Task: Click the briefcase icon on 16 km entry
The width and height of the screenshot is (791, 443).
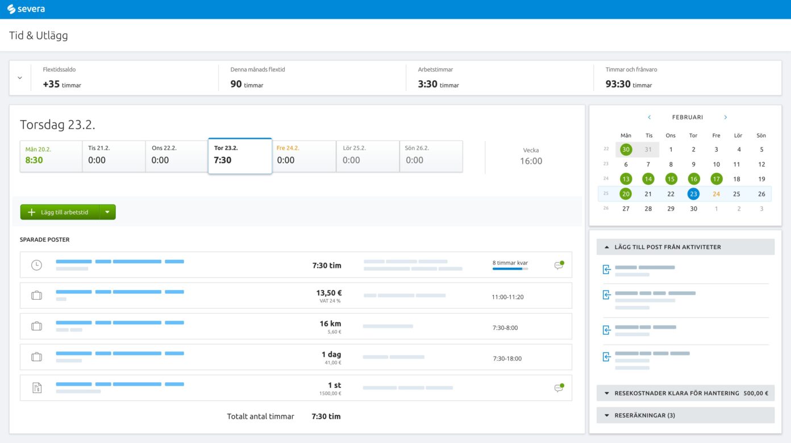Action: 36,326
